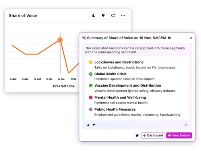Give thumbs up feedback on summary

tap(88, 125)
